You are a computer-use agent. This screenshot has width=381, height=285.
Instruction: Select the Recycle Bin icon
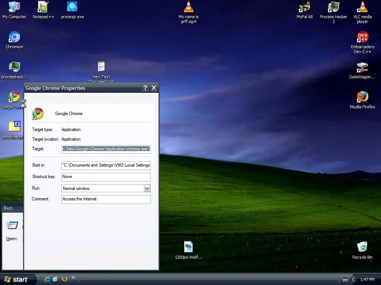(x=362, y=250)
